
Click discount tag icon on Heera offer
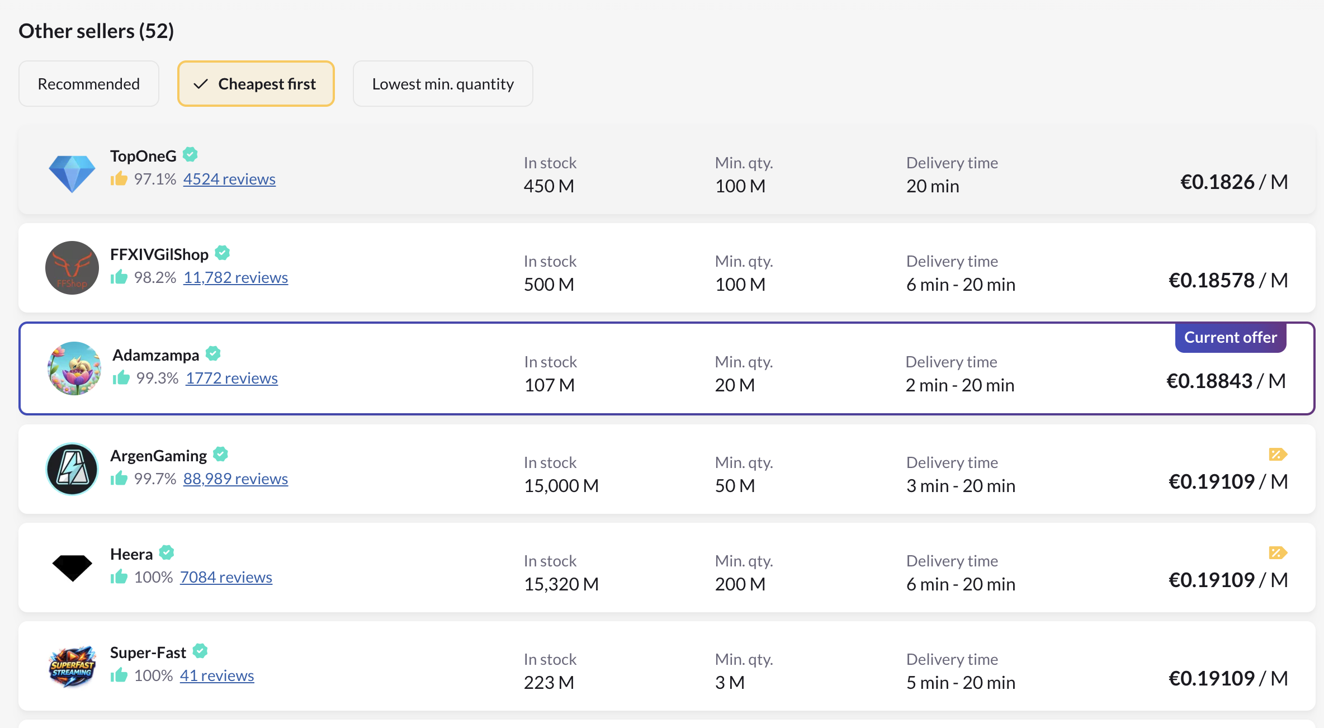[x=1278, y=553]
